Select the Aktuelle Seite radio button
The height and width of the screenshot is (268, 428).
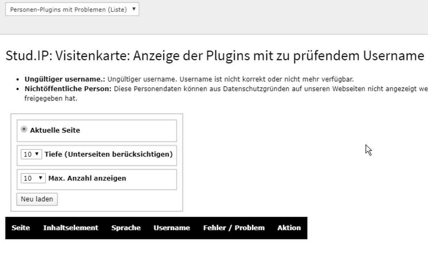click(24, 130)
